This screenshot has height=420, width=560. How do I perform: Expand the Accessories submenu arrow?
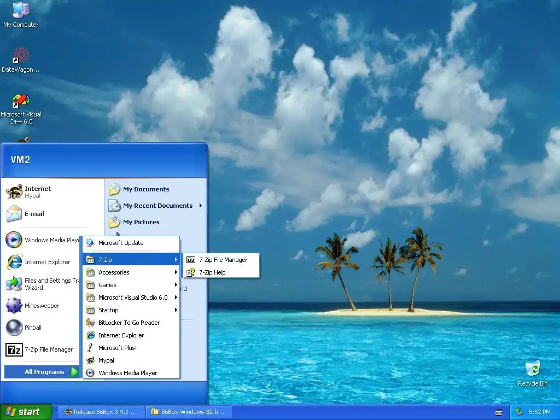(176, 272)
